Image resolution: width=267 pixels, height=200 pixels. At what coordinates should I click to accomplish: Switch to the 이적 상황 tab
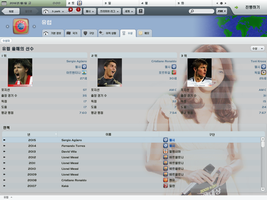coord(108,33)
